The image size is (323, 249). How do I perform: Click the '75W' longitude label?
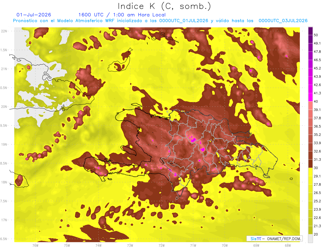click(x=67, y=245)
